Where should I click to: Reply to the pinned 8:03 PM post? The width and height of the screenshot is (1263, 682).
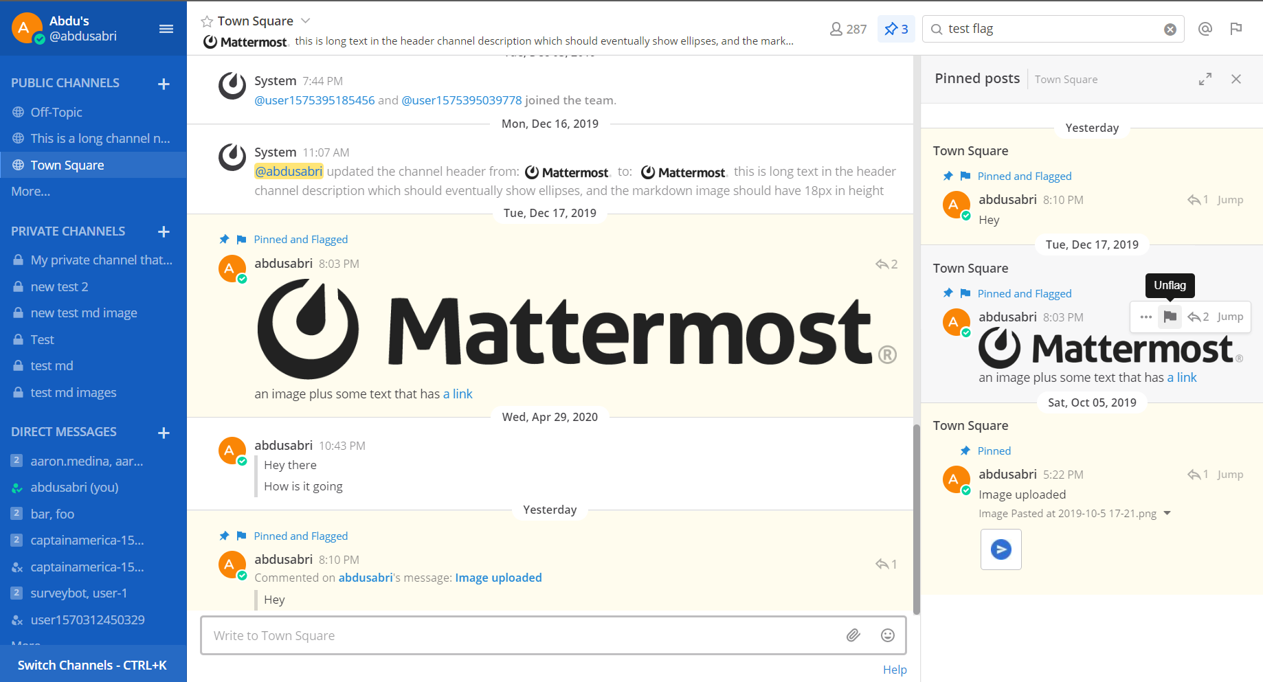point(1198,317)
